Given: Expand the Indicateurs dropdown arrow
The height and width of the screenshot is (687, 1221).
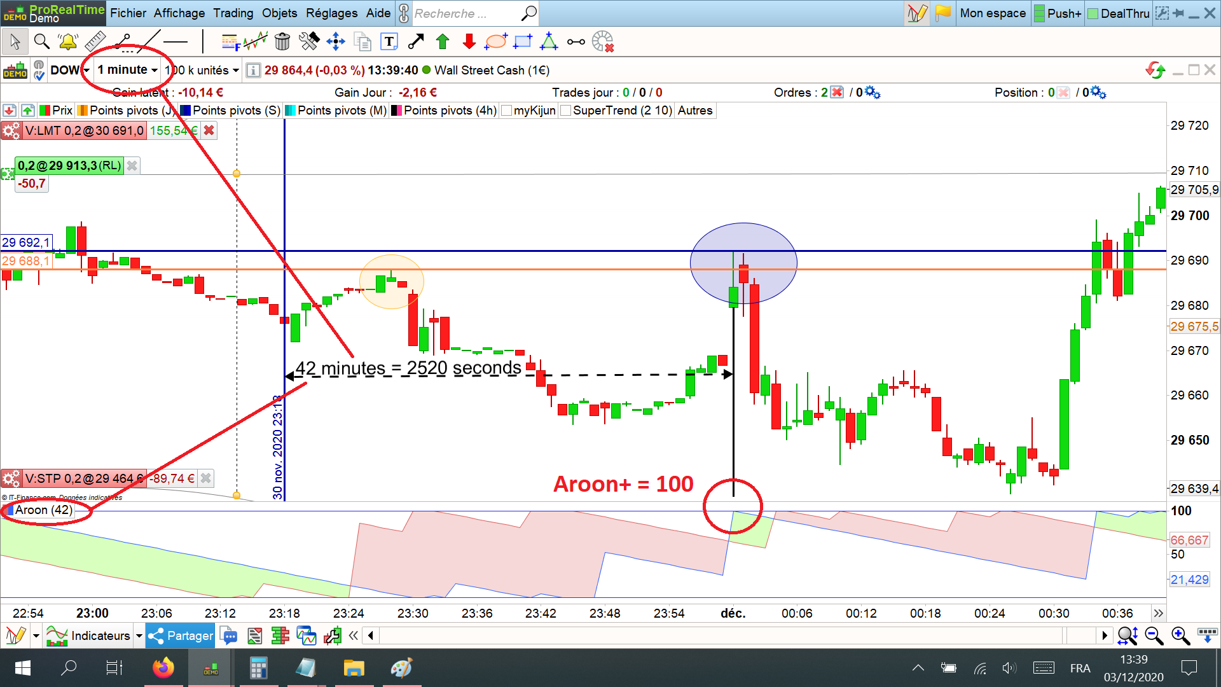Looking at the screenshot, I should (139, 635).
